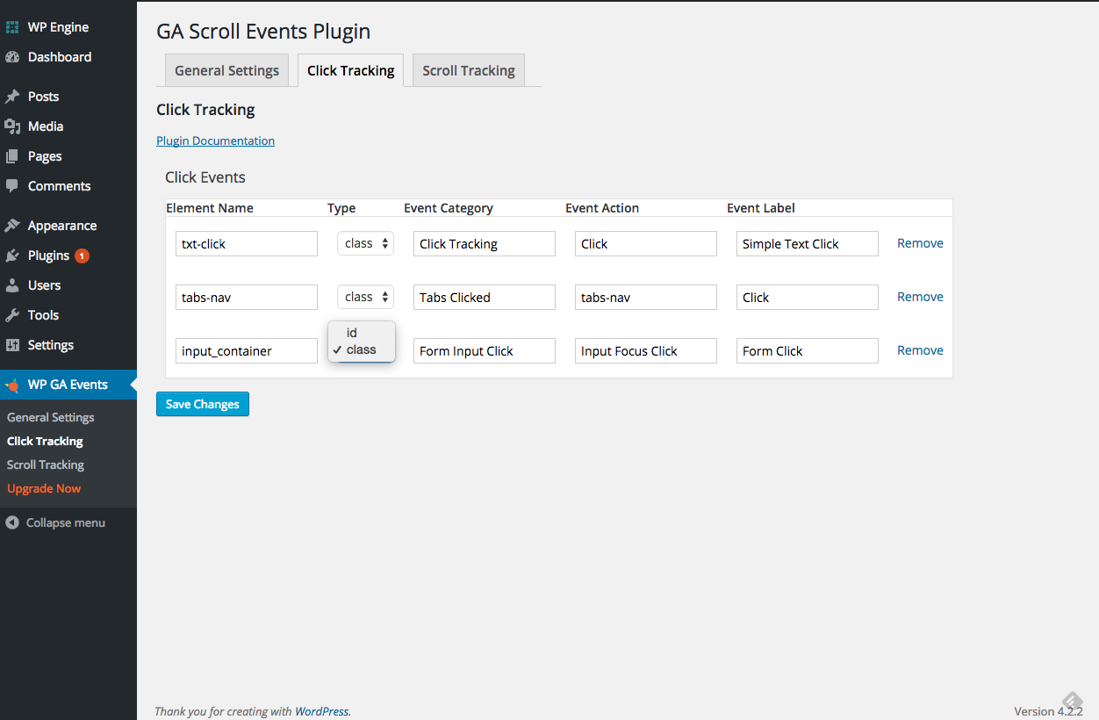
Task: Click the 'Event Category' column header
Action: pyautogui.click(x=449, y=208)
